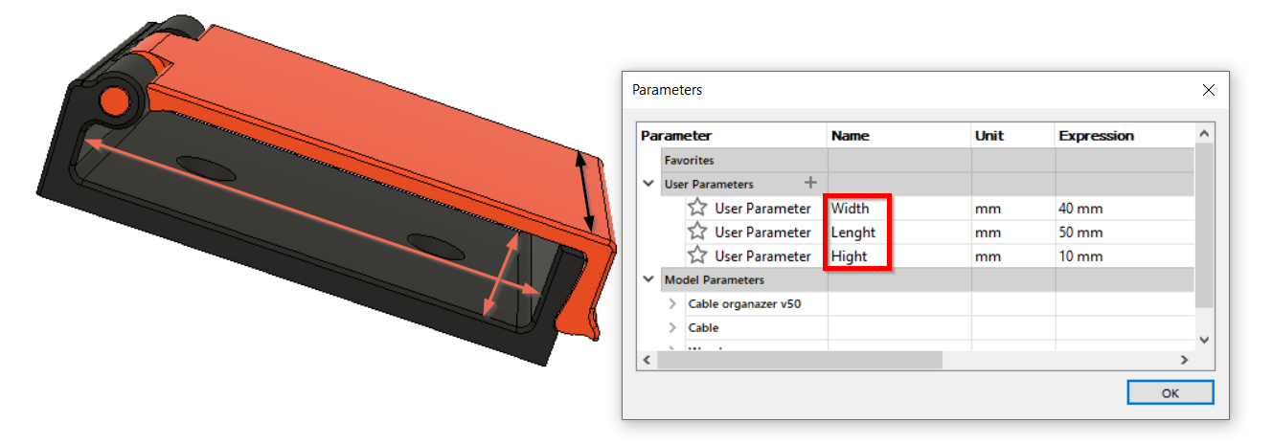Select the Width name cell
Image resolution: width=1272 pixels, height=444 pixels.
[899, 208]
